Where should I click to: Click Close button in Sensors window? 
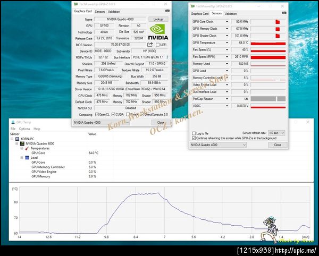[278, 145]
